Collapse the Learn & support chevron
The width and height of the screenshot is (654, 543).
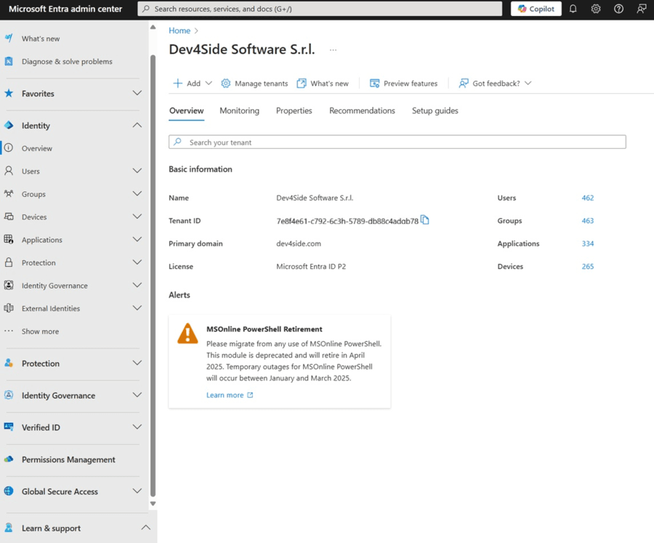145,528
